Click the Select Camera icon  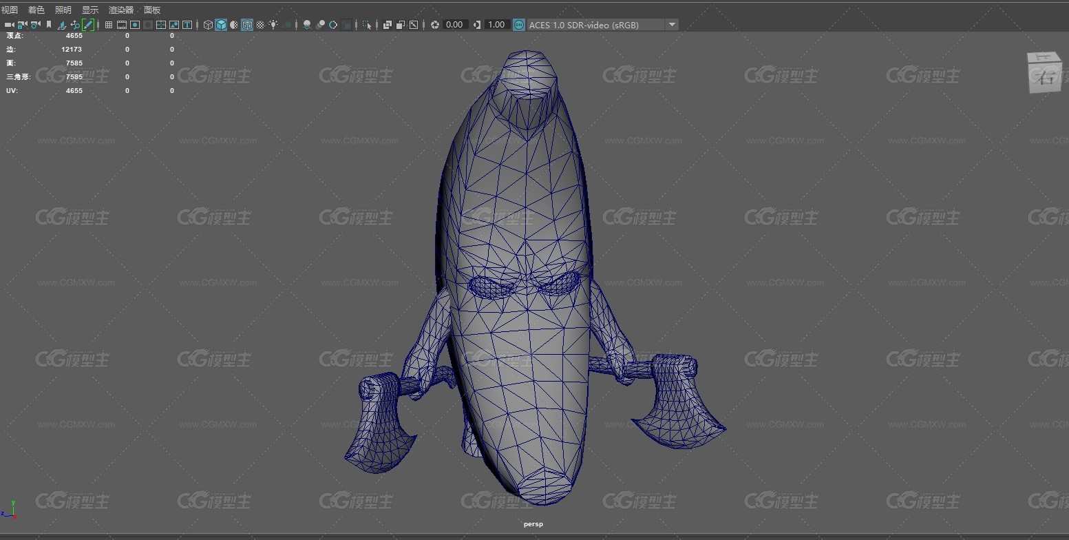pos(9,25)
